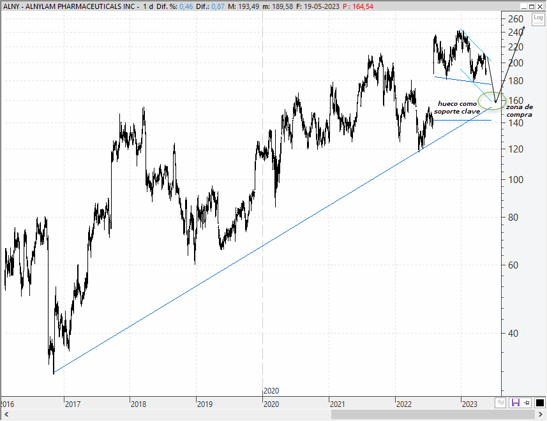
Task: Click the 260 price axis label
Action: coord(516,19)
